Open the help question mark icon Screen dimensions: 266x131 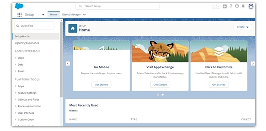[x=231, y=6]
